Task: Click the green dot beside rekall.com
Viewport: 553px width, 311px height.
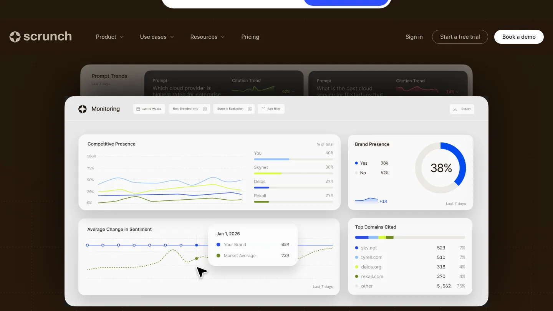Action: [357, 276]
